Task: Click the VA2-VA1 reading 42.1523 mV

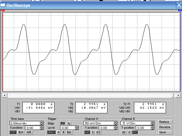Action: pyautogui.click(x=152, y=108)
